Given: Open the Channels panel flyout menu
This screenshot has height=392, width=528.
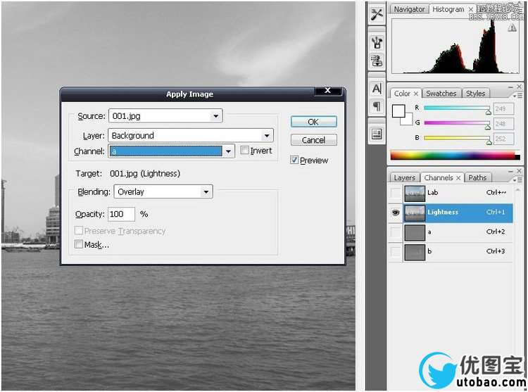Looking at the screenshot, I should point(519,180).
